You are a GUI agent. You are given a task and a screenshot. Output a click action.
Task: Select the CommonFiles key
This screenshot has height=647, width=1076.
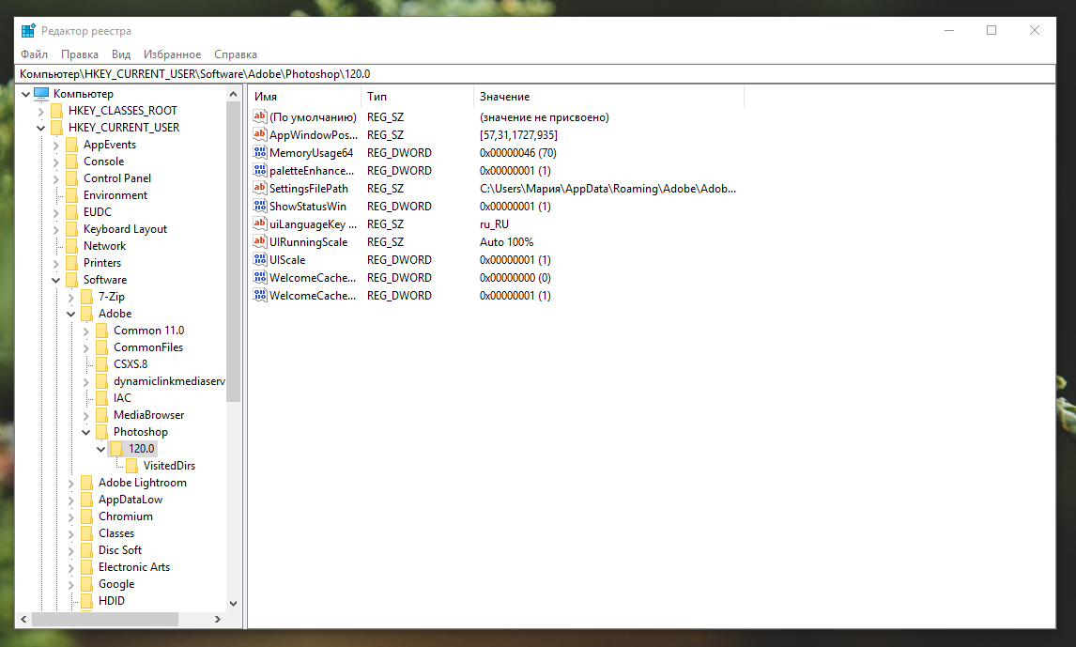[x=148, y=347]
